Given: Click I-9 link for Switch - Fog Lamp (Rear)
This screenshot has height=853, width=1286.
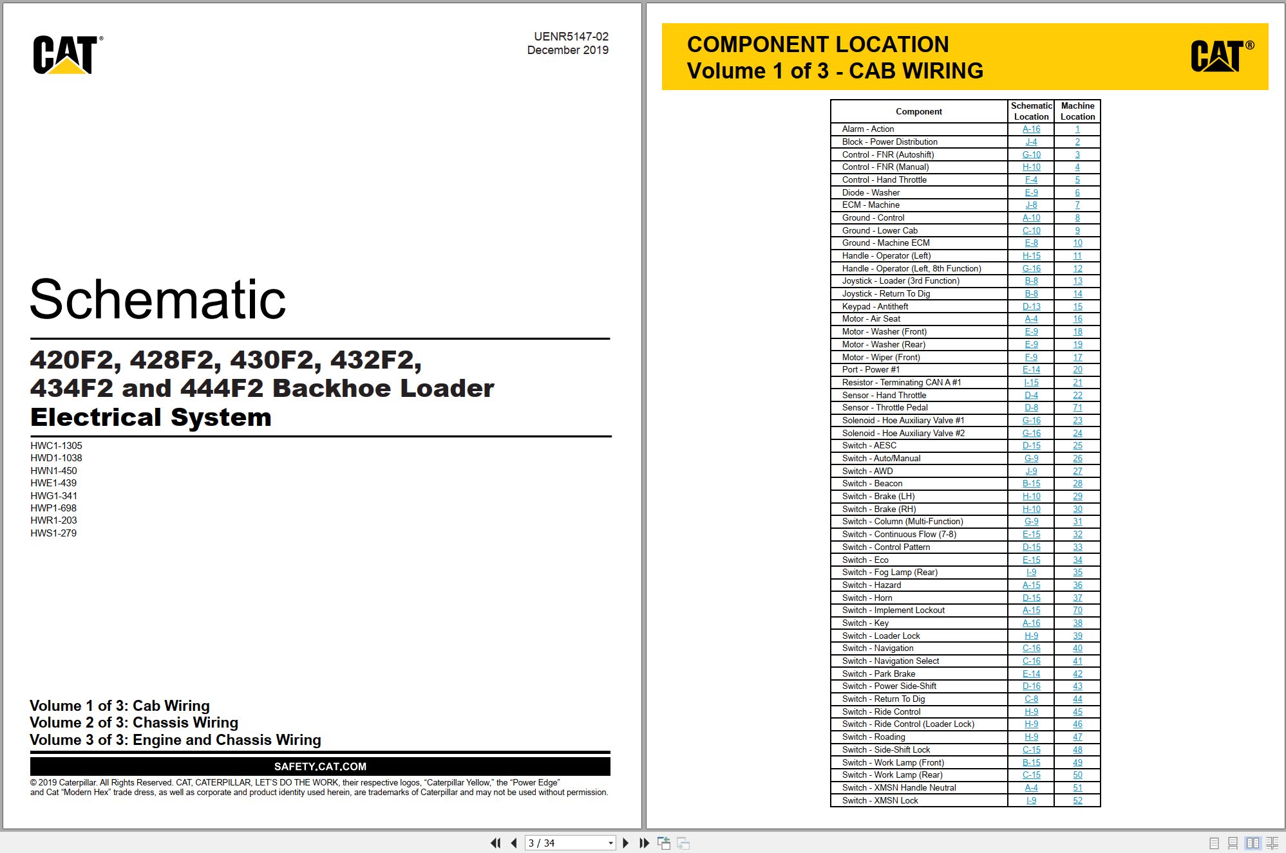Looking at the screenshot, I should (x=1031, y=573).
